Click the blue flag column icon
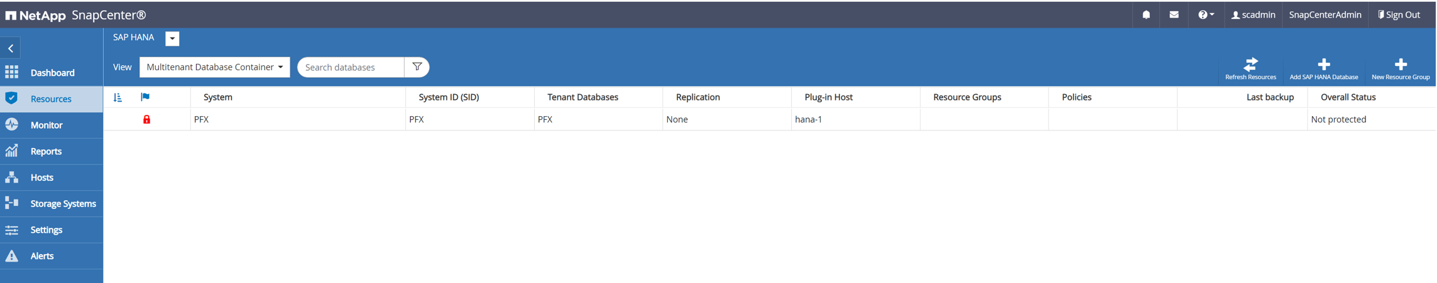 (x=145, y=97)
